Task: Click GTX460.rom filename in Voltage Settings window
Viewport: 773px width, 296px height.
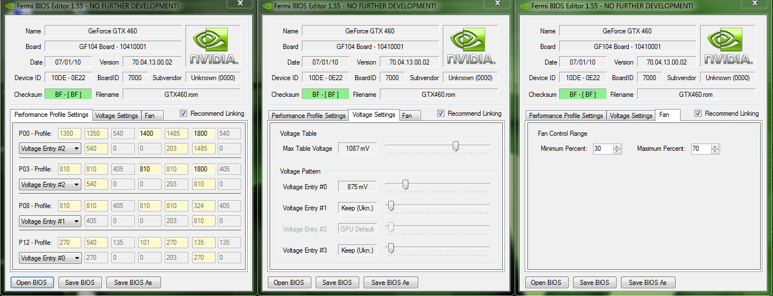Action: coord(439,95)
